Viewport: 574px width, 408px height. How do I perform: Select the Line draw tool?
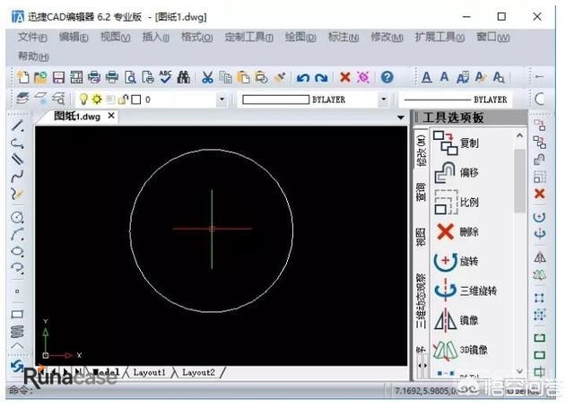click(17, 126)
